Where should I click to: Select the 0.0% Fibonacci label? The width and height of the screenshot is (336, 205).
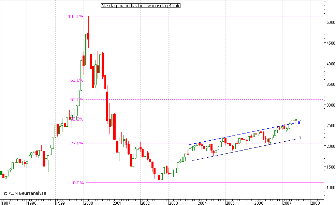coord(78,183)
